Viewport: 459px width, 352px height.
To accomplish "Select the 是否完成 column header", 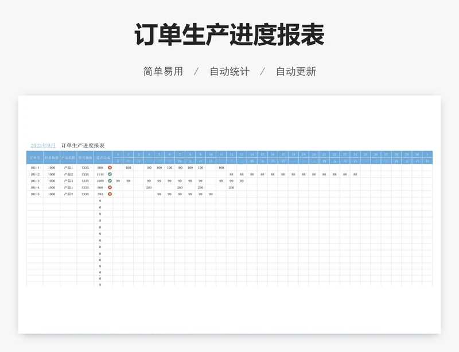I will pyautogui.click(x=103, y=158).
